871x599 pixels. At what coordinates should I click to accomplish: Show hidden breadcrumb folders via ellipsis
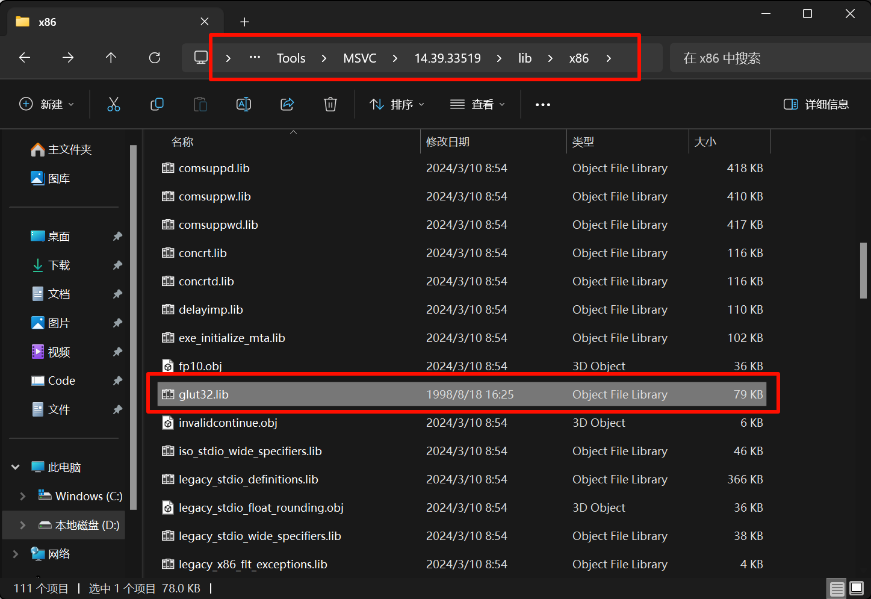click(255, 58)
